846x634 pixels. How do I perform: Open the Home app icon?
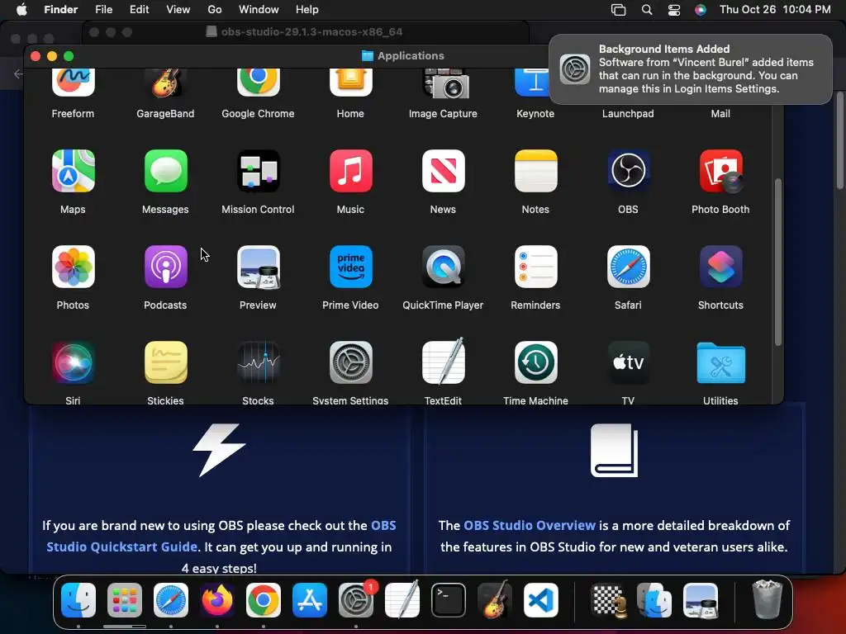350,83
